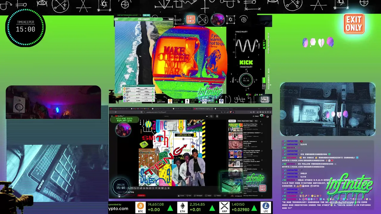Click the small timekeeper dial inside the browser
Image resolution: width=381 pixels, height=214 pixels.
[121, 187]
